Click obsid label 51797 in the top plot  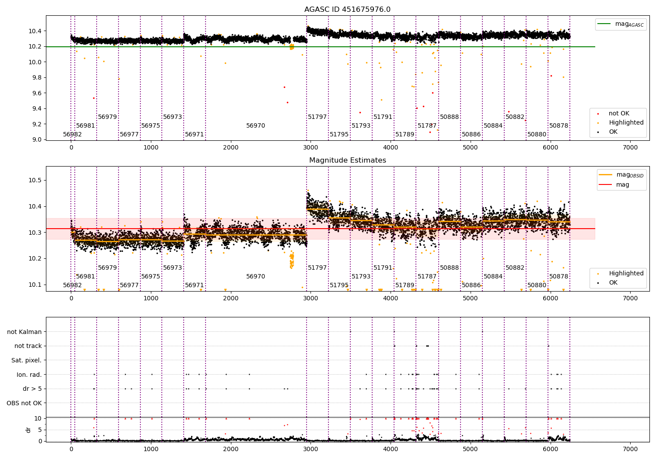[318, 117]
